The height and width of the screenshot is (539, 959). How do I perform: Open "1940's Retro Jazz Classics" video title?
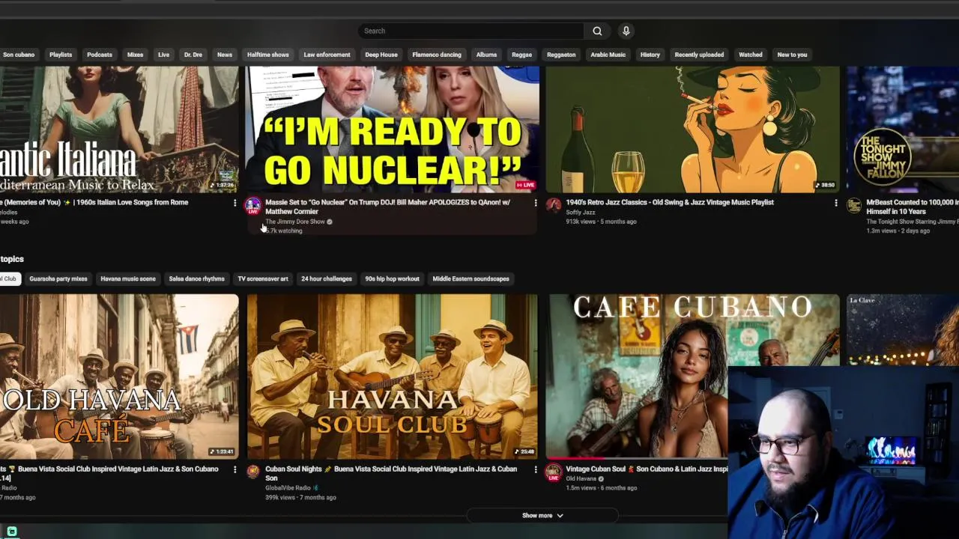pyautogui.click(x=670, y=202)
